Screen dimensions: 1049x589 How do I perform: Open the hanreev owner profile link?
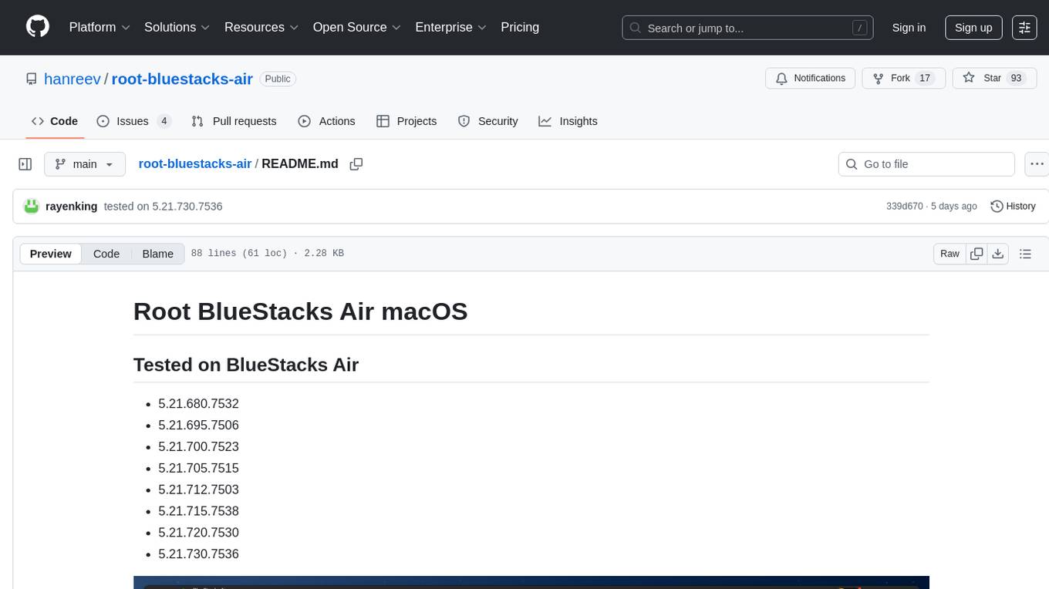(x=73, y=79)
